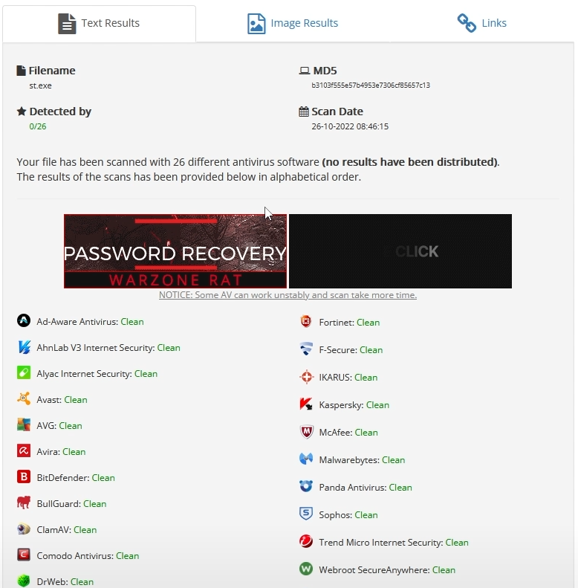Click the DrWeb icon
578x588 pixels.
tap(24, 581)
